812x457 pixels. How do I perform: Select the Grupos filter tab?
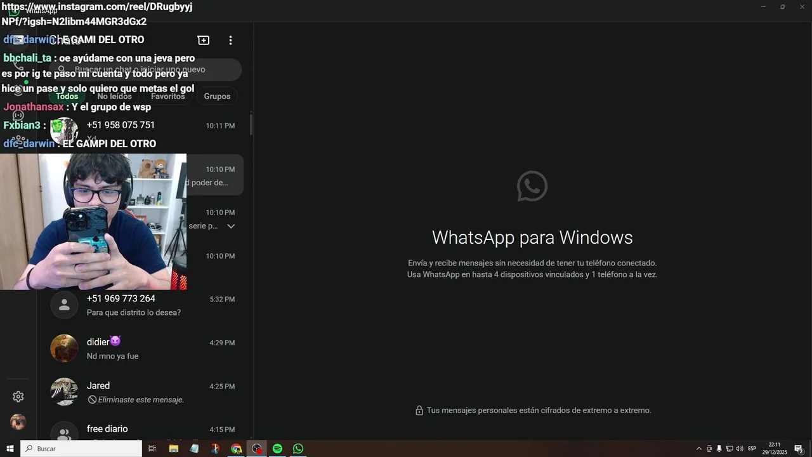coord(217,96)
